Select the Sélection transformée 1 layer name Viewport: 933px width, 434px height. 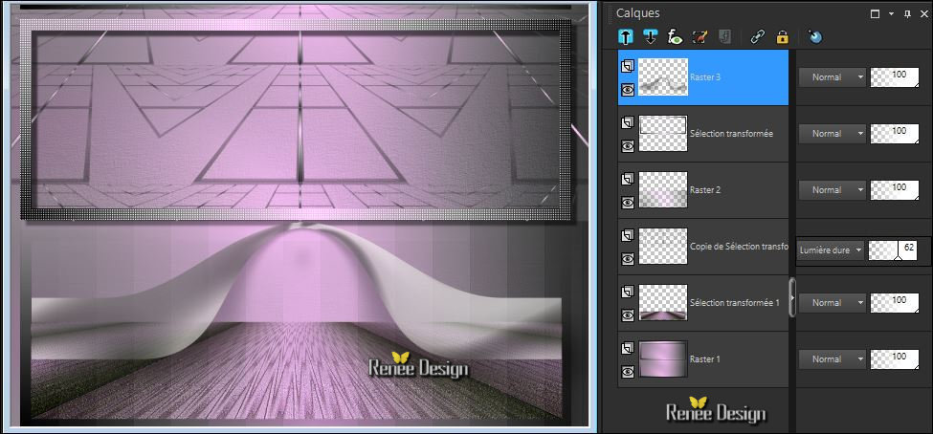[x=735, y=303]
